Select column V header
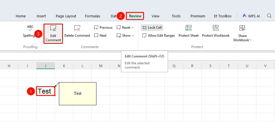This screenshot has height=122, width=275. coord(266,66)
